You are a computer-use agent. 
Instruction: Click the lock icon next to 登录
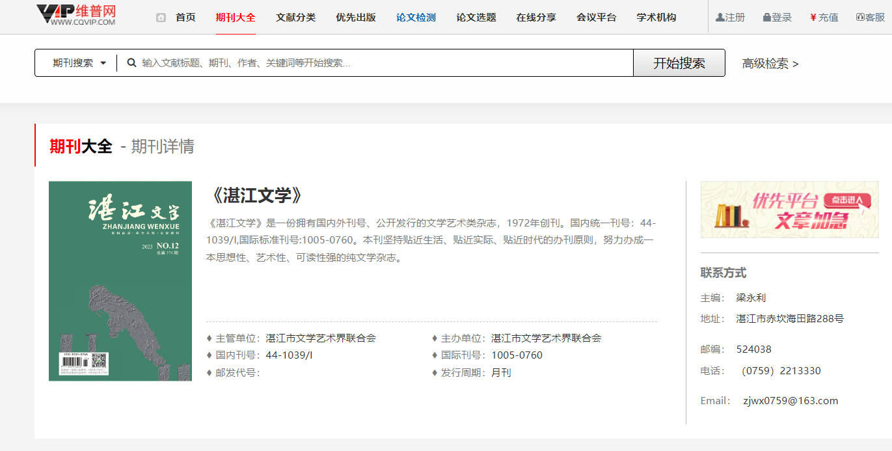click(x=766, y=18)
